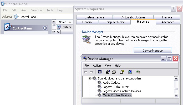
Task: Click the Control Panel window title icon
Action: (3, 4)
